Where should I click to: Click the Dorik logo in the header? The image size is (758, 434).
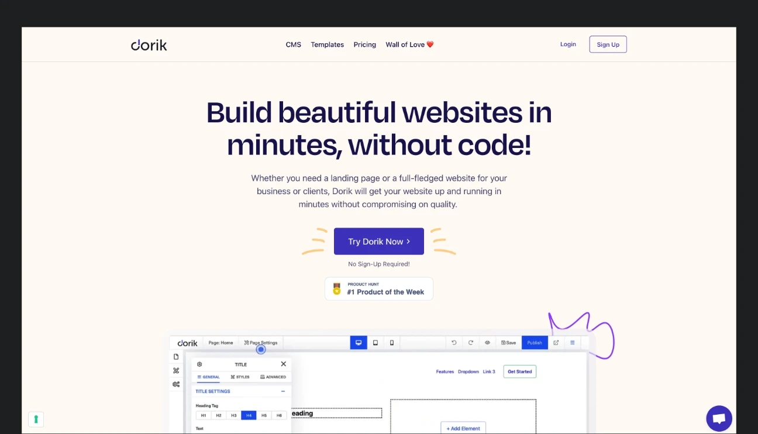149,45
